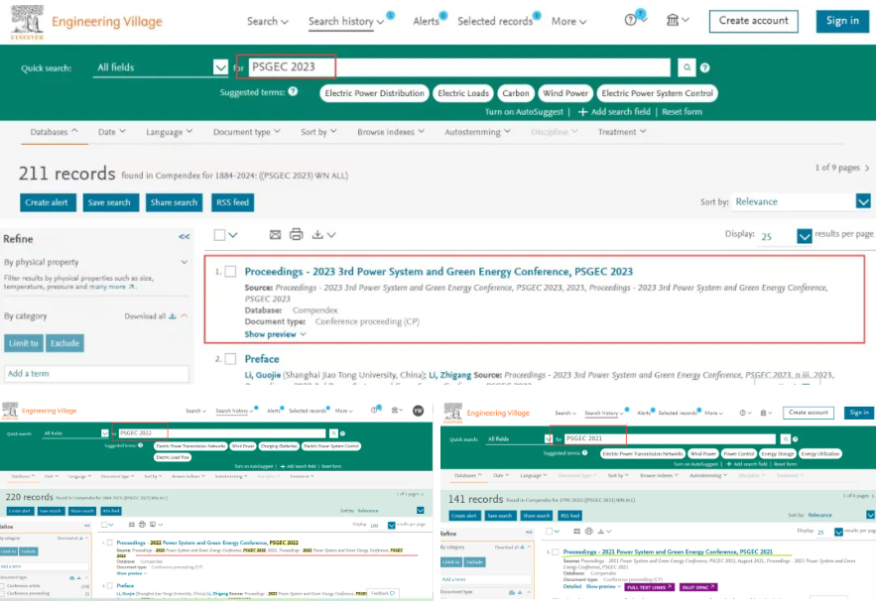Email the selected results from the 211 records list
The image size is (876, 607).
[276, 235]
